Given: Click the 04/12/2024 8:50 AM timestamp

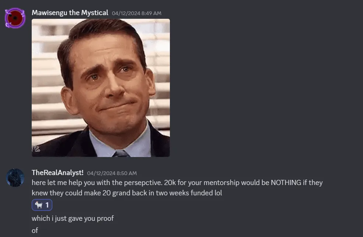Looking at the screenshot, I should tap(112, 173).
